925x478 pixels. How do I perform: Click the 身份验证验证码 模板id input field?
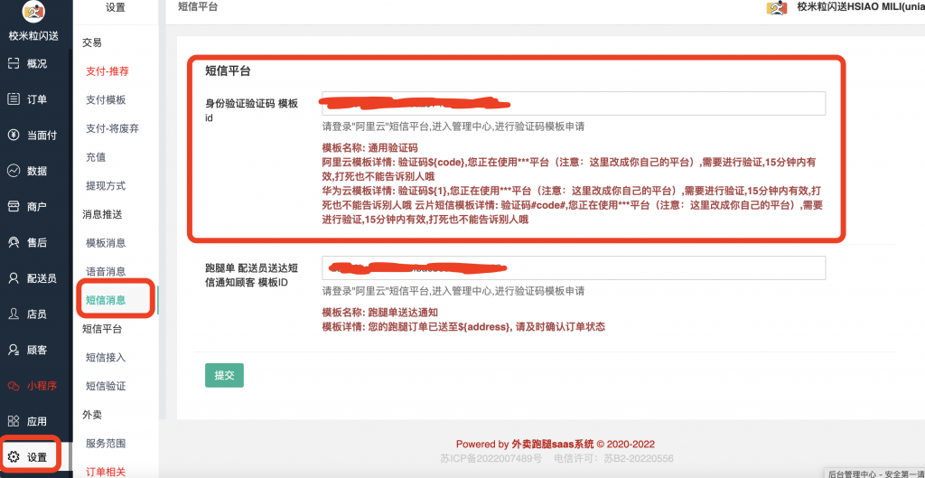(x=574, y=103)
